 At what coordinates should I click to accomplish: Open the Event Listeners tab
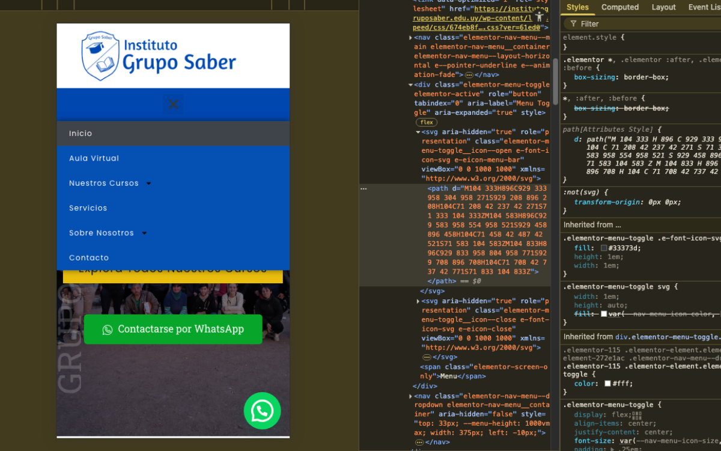[x=704, y=7]
